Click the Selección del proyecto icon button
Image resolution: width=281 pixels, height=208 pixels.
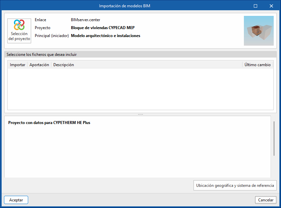pyautogui.click(x=19, y=31)
